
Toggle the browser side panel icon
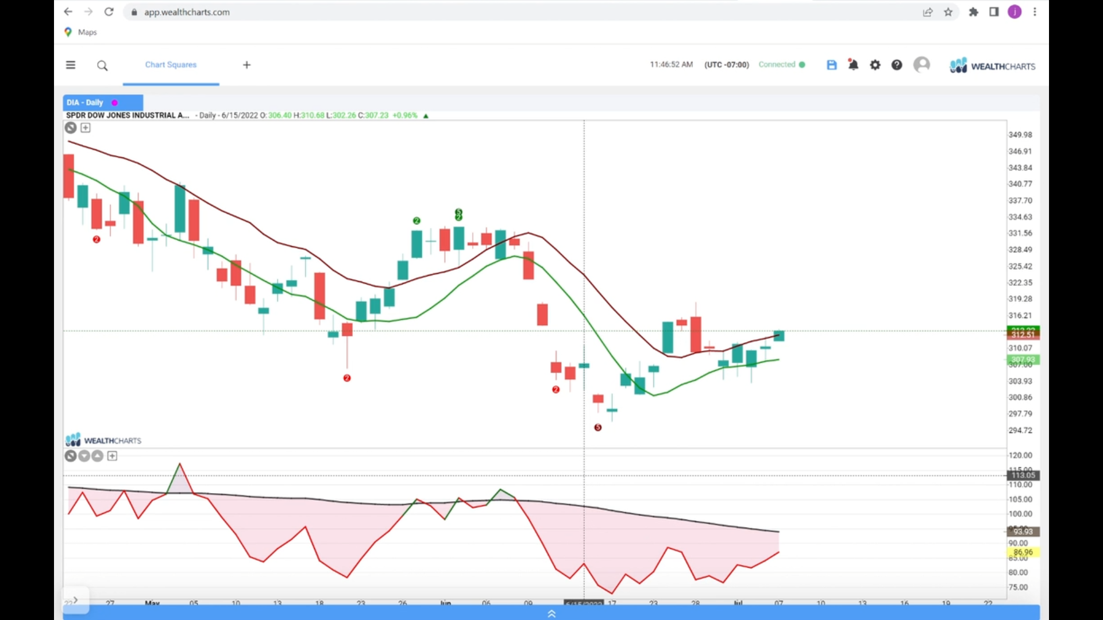(x=994, y=11)
